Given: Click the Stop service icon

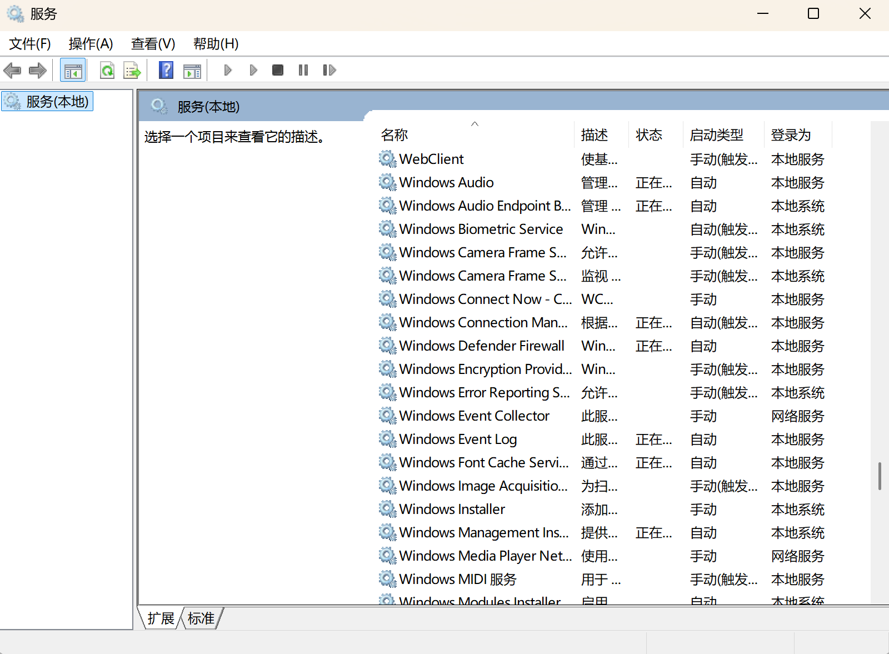Looking at the screenshot, I should click(x=278, y=70).
